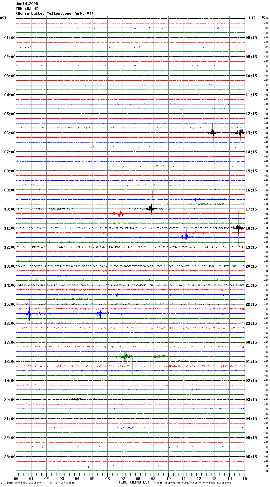
Task: Click minute tick label 13 on bottom axis
Action: click(214, 479)
